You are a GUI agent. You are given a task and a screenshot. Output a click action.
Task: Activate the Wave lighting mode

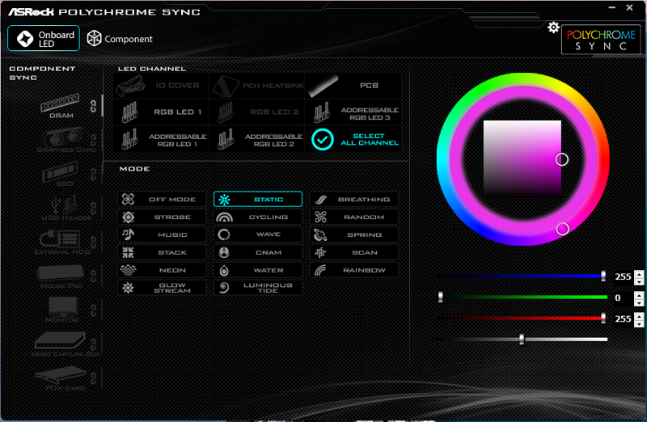click(258, 234)
